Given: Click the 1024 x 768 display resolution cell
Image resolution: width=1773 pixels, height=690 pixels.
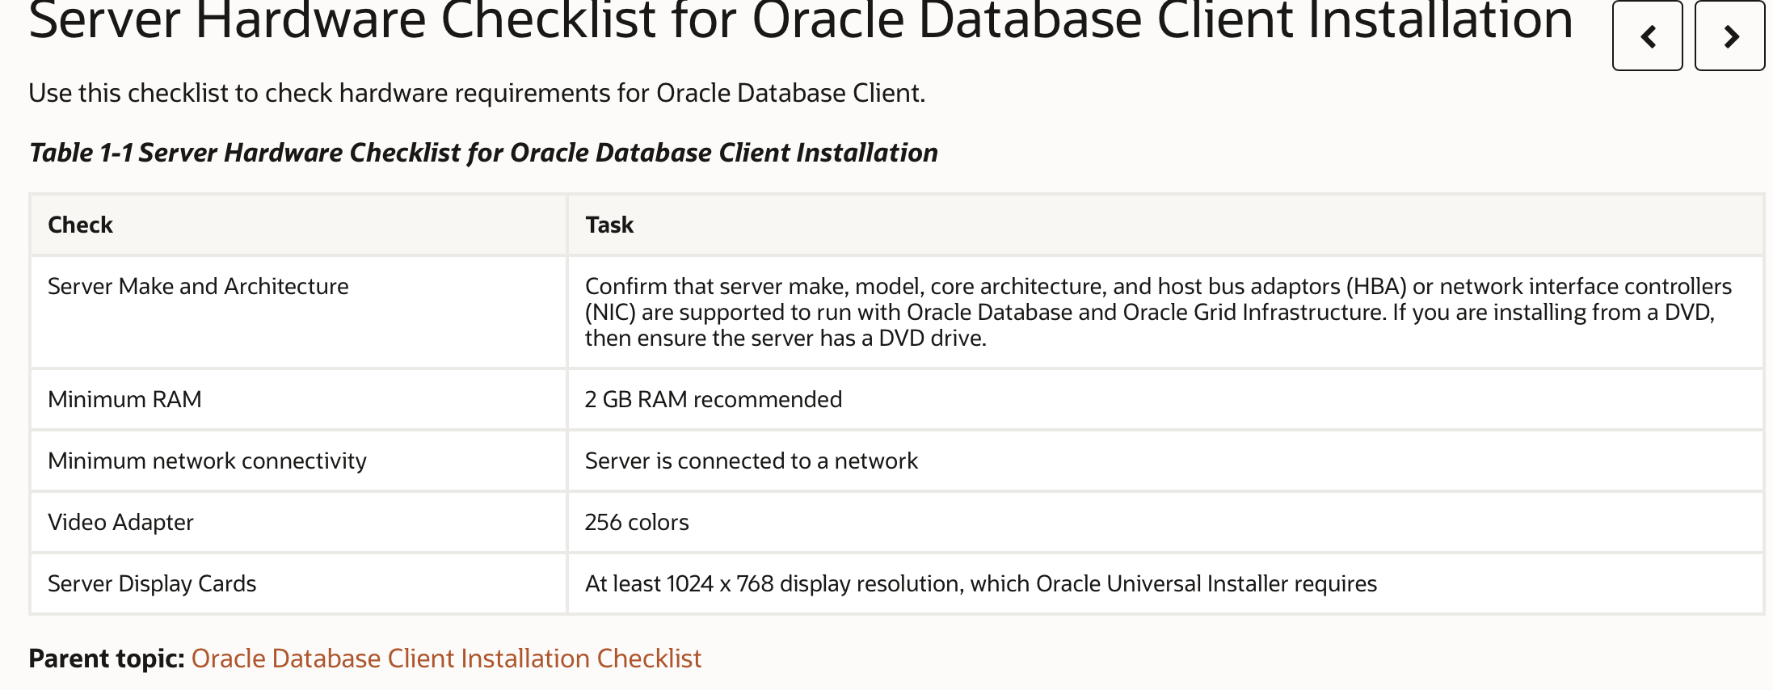Looking at the screenshot, I should [980, 583].
